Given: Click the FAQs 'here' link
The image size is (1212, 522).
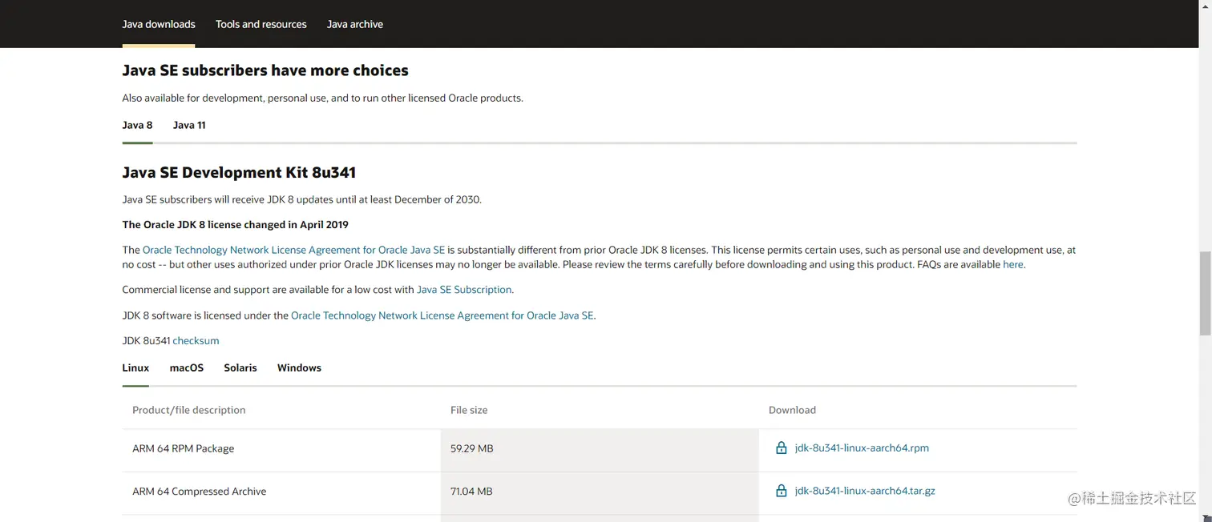Looking at the screenshot, I should pos(1012,264).
